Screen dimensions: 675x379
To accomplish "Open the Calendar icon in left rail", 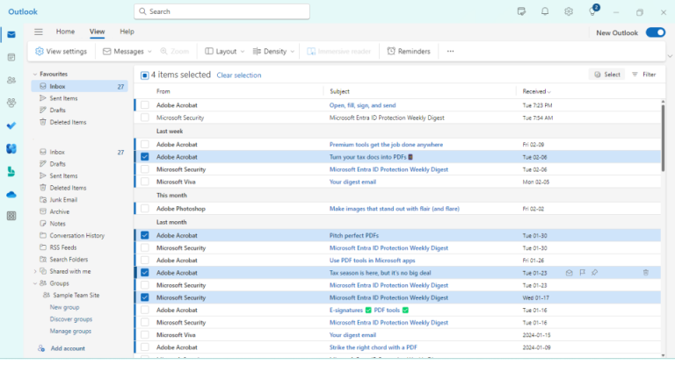I will [11, 57].
